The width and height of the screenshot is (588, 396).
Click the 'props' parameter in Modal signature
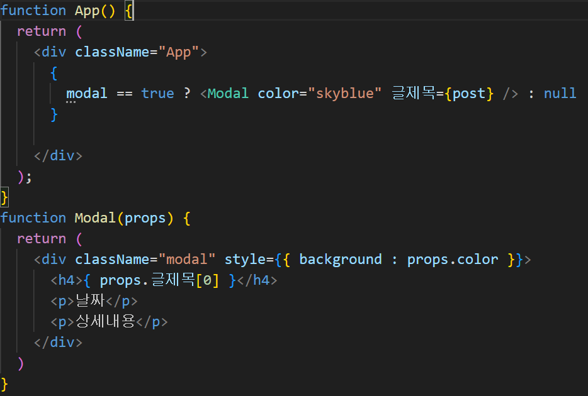click(145, 218)
